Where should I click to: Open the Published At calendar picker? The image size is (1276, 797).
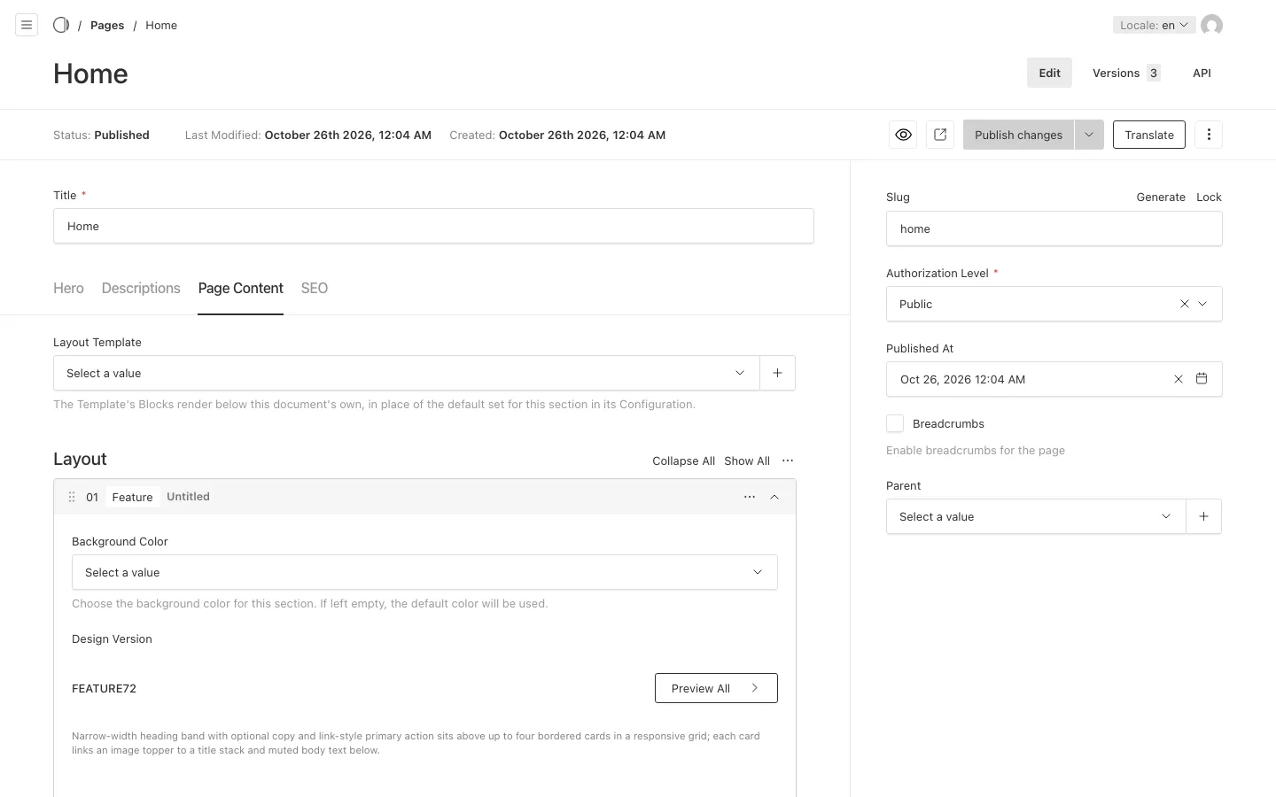(x=1202, y=379)
